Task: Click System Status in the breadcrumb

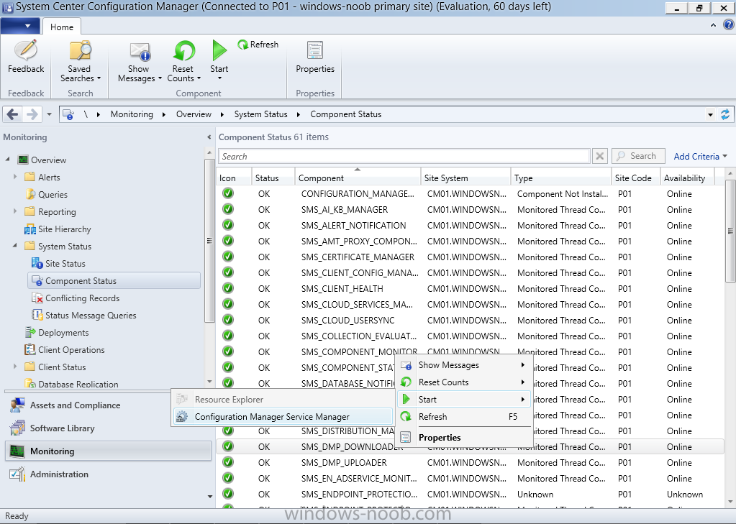Action: tap(260, 114)
